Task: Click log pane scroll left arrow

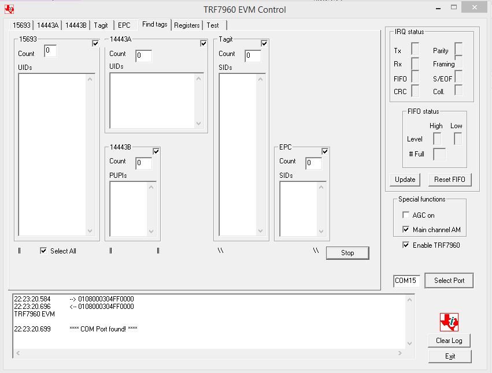Action: coord(18,353)
